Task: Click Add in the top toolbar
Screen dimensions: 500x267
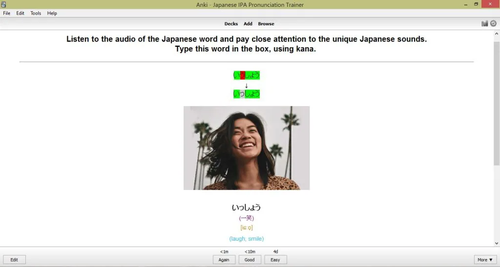Action: coord(248,23)
